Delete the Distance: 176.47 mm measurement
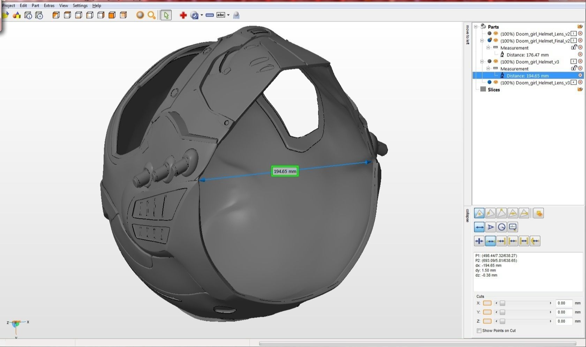The height and width of the screenshot is (347, 586). coord(580,54)
